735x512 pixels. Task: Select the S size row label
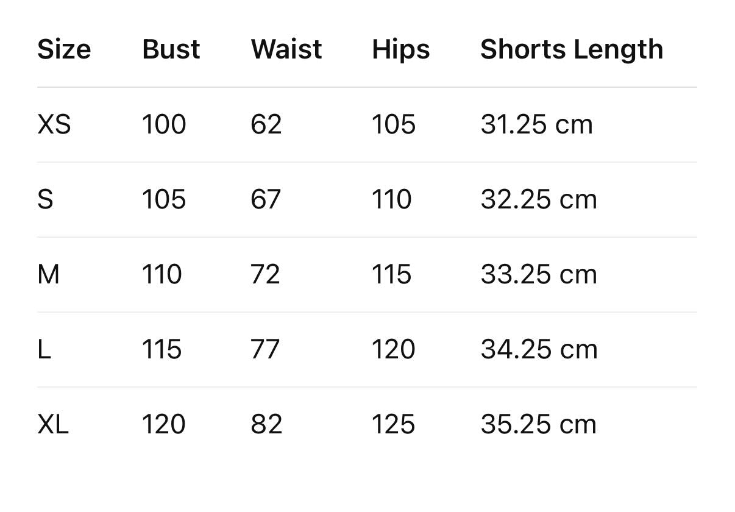[45, 199]
